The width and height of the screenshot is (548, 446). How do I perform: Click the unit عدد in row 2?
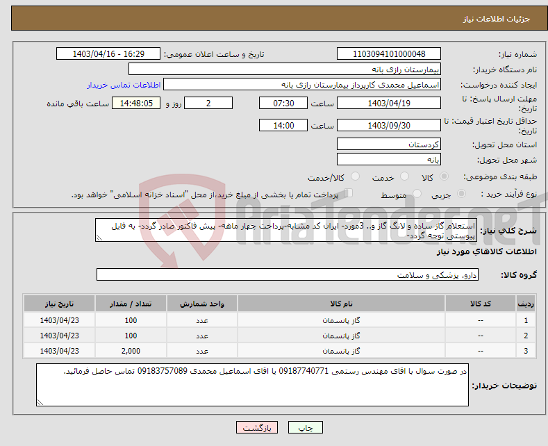[x=202, y=336]
